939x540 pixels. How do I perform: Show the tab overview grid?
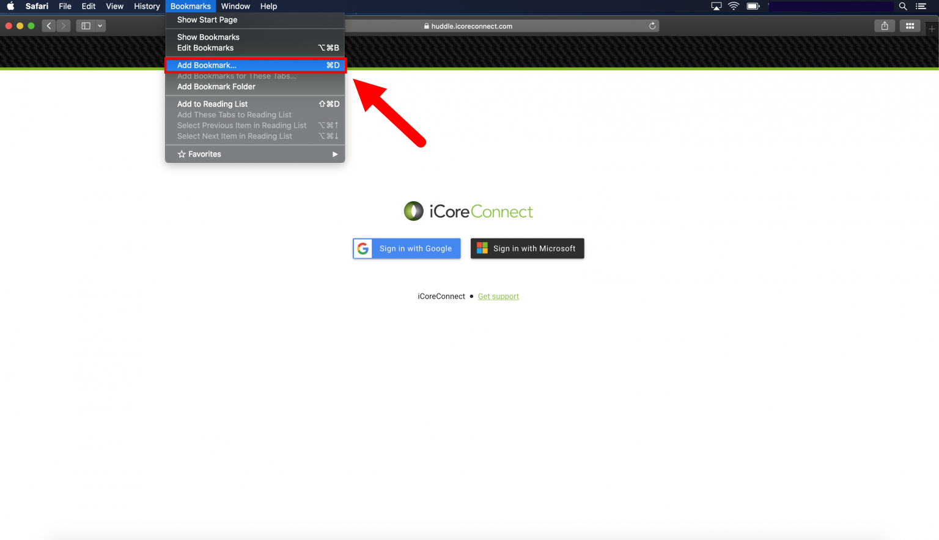[910, 26]
